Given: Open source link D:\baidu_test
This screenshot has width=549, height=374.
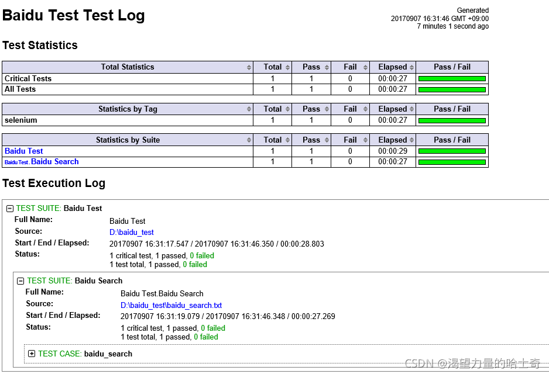Looking at the screenshot, I should click(x=131, y=233).
